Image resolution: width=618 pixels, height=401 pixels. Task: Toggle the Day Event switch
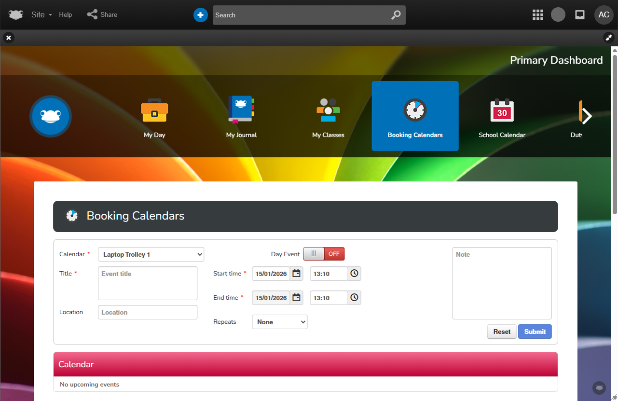click(324, 254)
